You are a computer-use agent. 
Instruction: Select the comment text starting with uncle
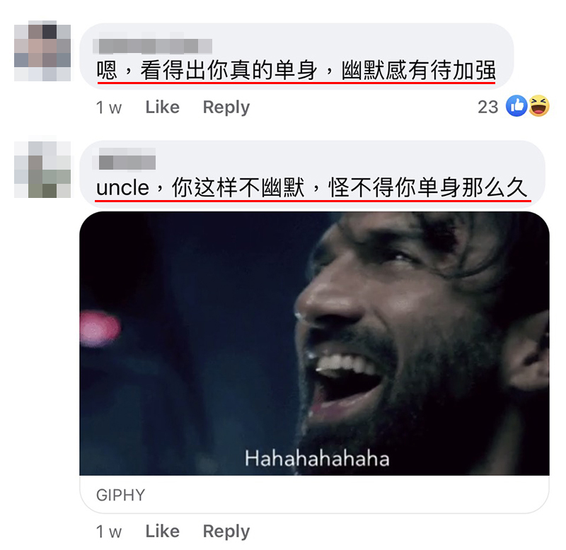313,187
